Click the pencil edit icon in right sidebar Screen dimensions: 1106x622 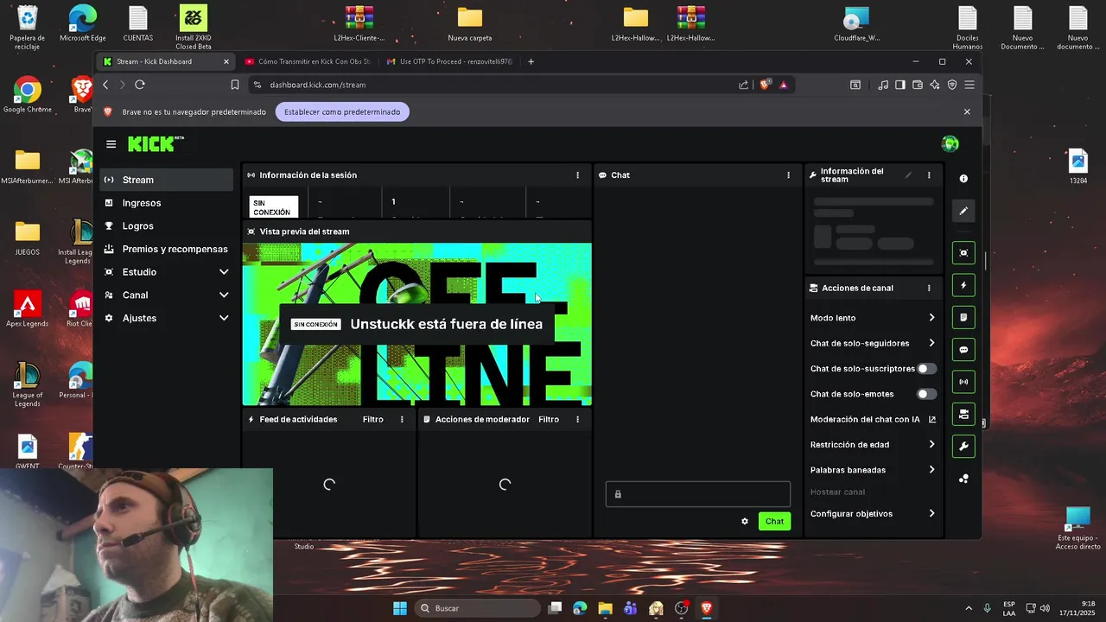click(963, 211)
